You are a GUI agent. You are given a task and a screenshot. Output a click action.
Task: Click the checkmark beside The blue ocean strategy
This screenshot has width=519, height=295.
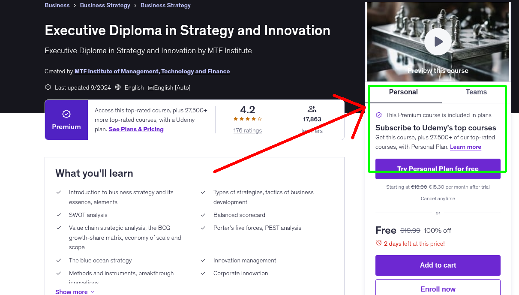point(59,260)
